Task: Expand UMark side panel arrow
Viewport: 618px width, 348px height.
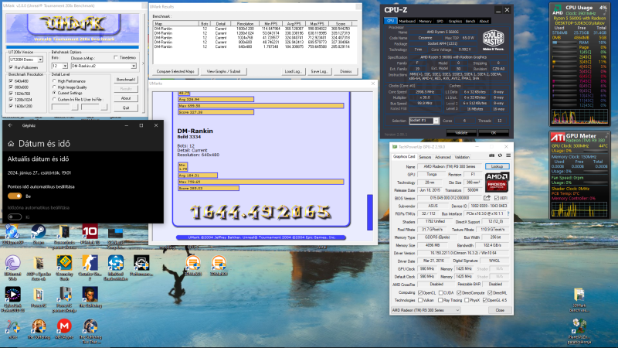Action: click(143, 63)
